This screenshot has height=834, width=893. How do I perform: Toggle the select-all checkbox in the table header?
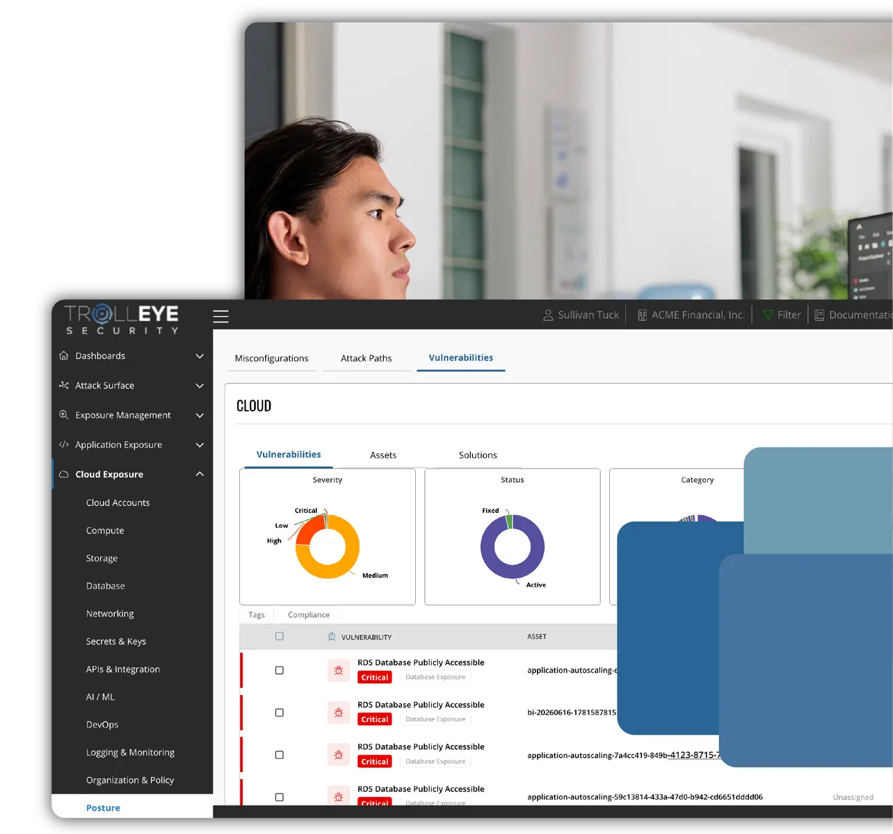(x=280, y=637)
